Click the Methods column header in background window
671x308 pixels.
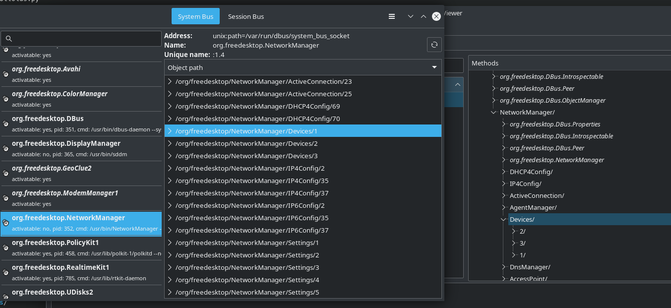570,63
